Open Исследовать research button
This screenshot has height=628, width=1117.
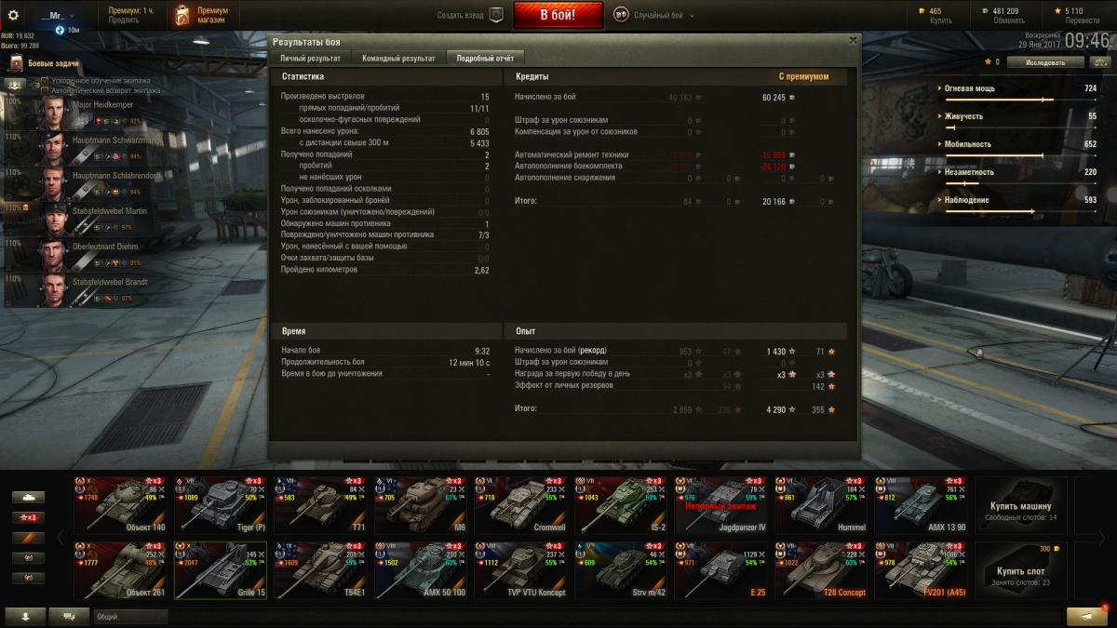pos(1045,62)
